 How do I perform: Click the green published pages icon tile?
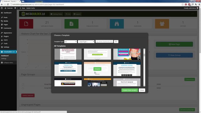[71, 24]
